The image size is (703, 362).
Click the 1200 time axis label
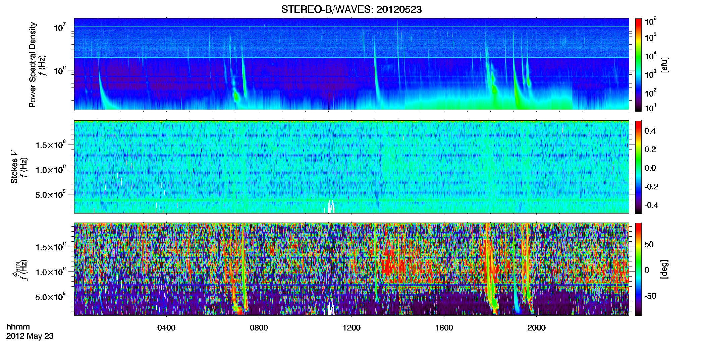[x=351, y=327]
